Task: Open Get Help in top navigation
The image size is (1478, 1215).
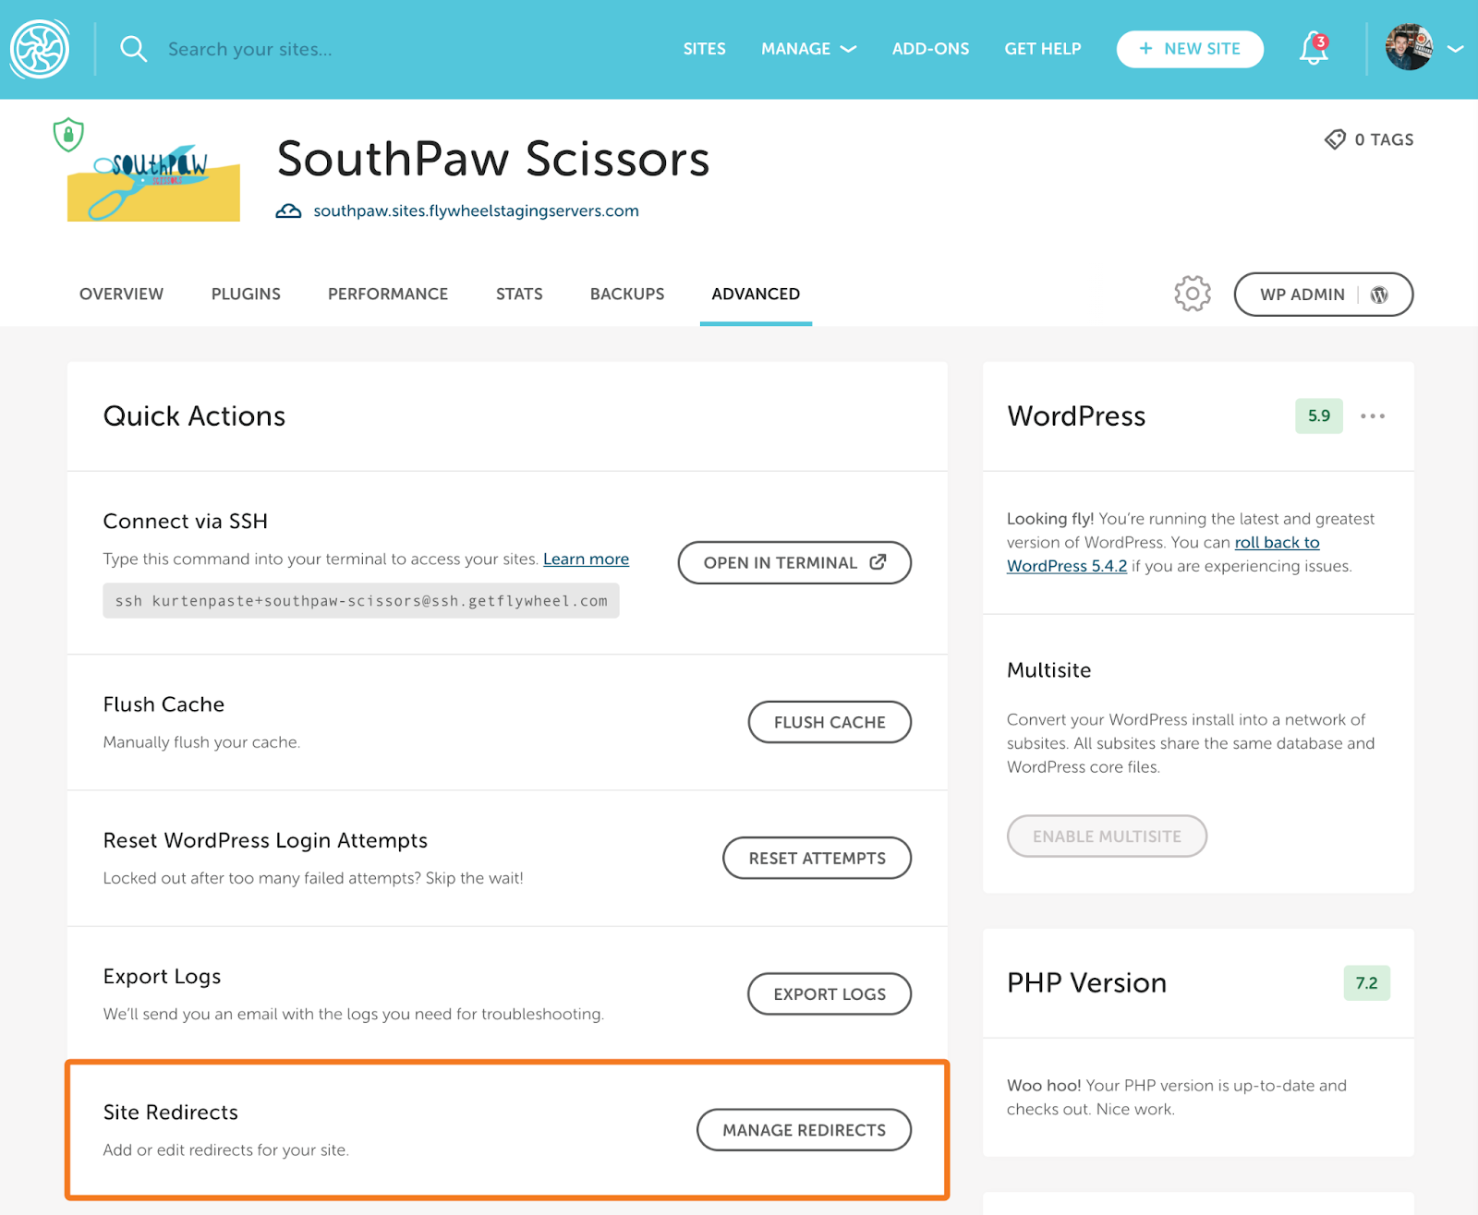Action: (x=1043, y=49)
